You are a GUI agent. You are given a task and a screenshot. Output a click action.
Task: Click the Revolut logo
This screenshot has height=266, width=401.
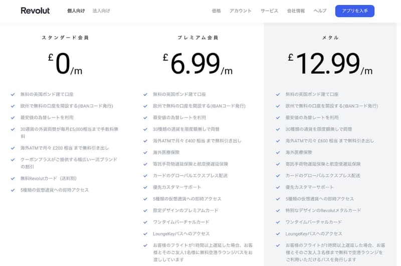coord(35,11)
